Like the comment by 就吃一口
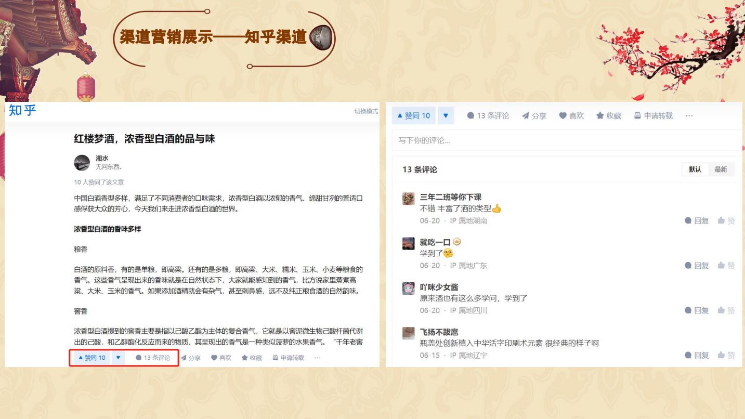The height and width of the screenshot is (419, 745). click(726, 266)
